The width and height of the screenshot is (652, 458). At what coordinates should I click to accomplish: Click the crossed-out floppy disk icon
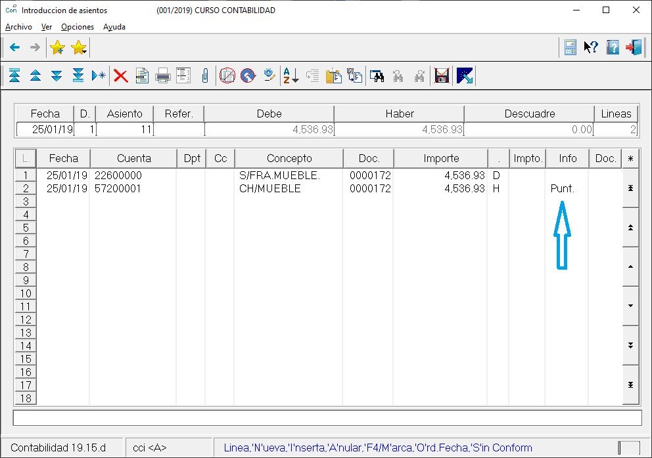[442, 76]
